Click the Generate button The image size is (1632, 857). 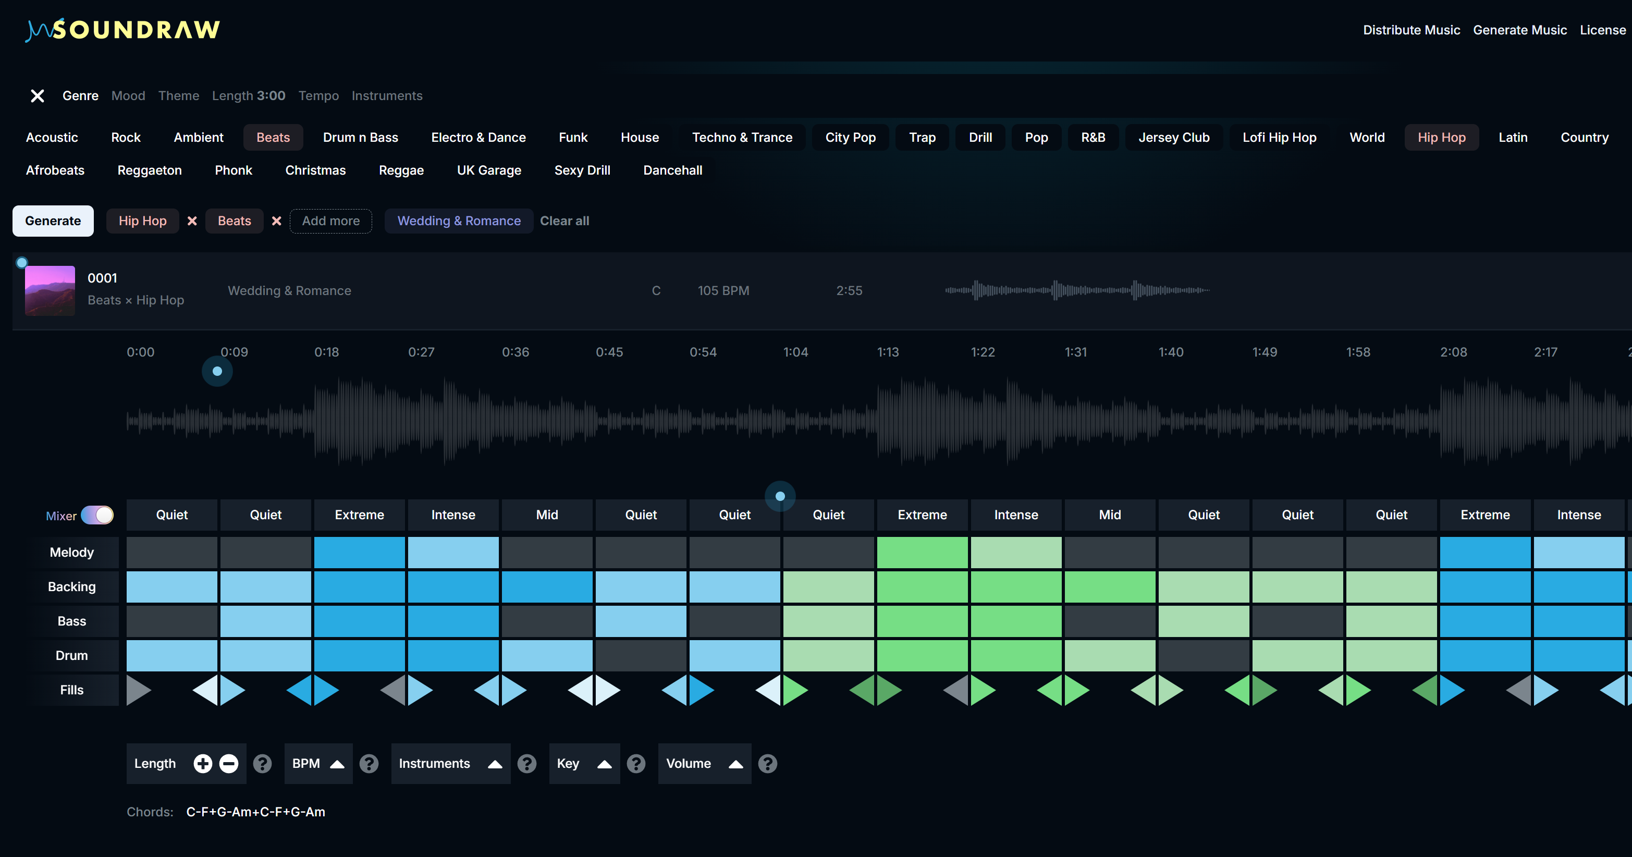[x=53, y=221]
